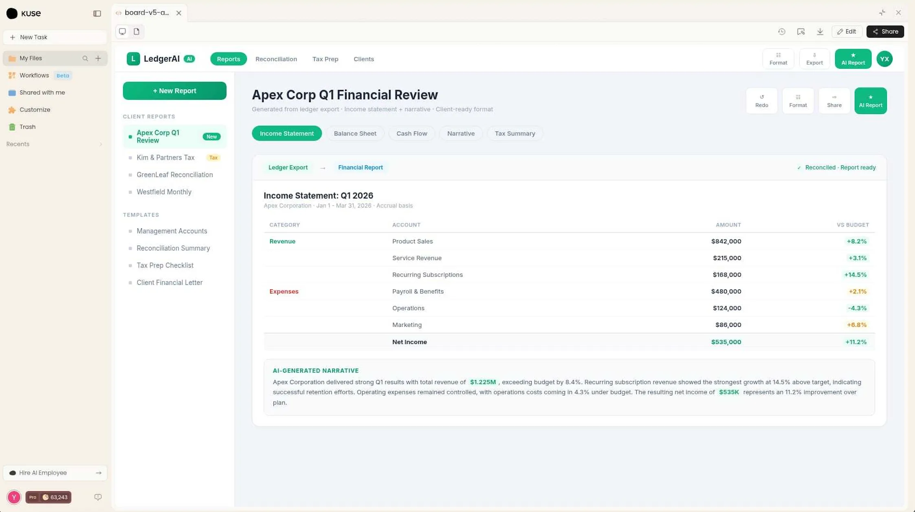This screenshot has width=915, height=512.
Task: Collapse the Kuse sidebar panel
Action: [x=97, y=13]
